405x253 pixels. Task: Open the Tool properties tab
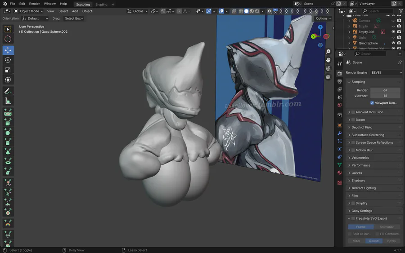[x=340, y=63]
